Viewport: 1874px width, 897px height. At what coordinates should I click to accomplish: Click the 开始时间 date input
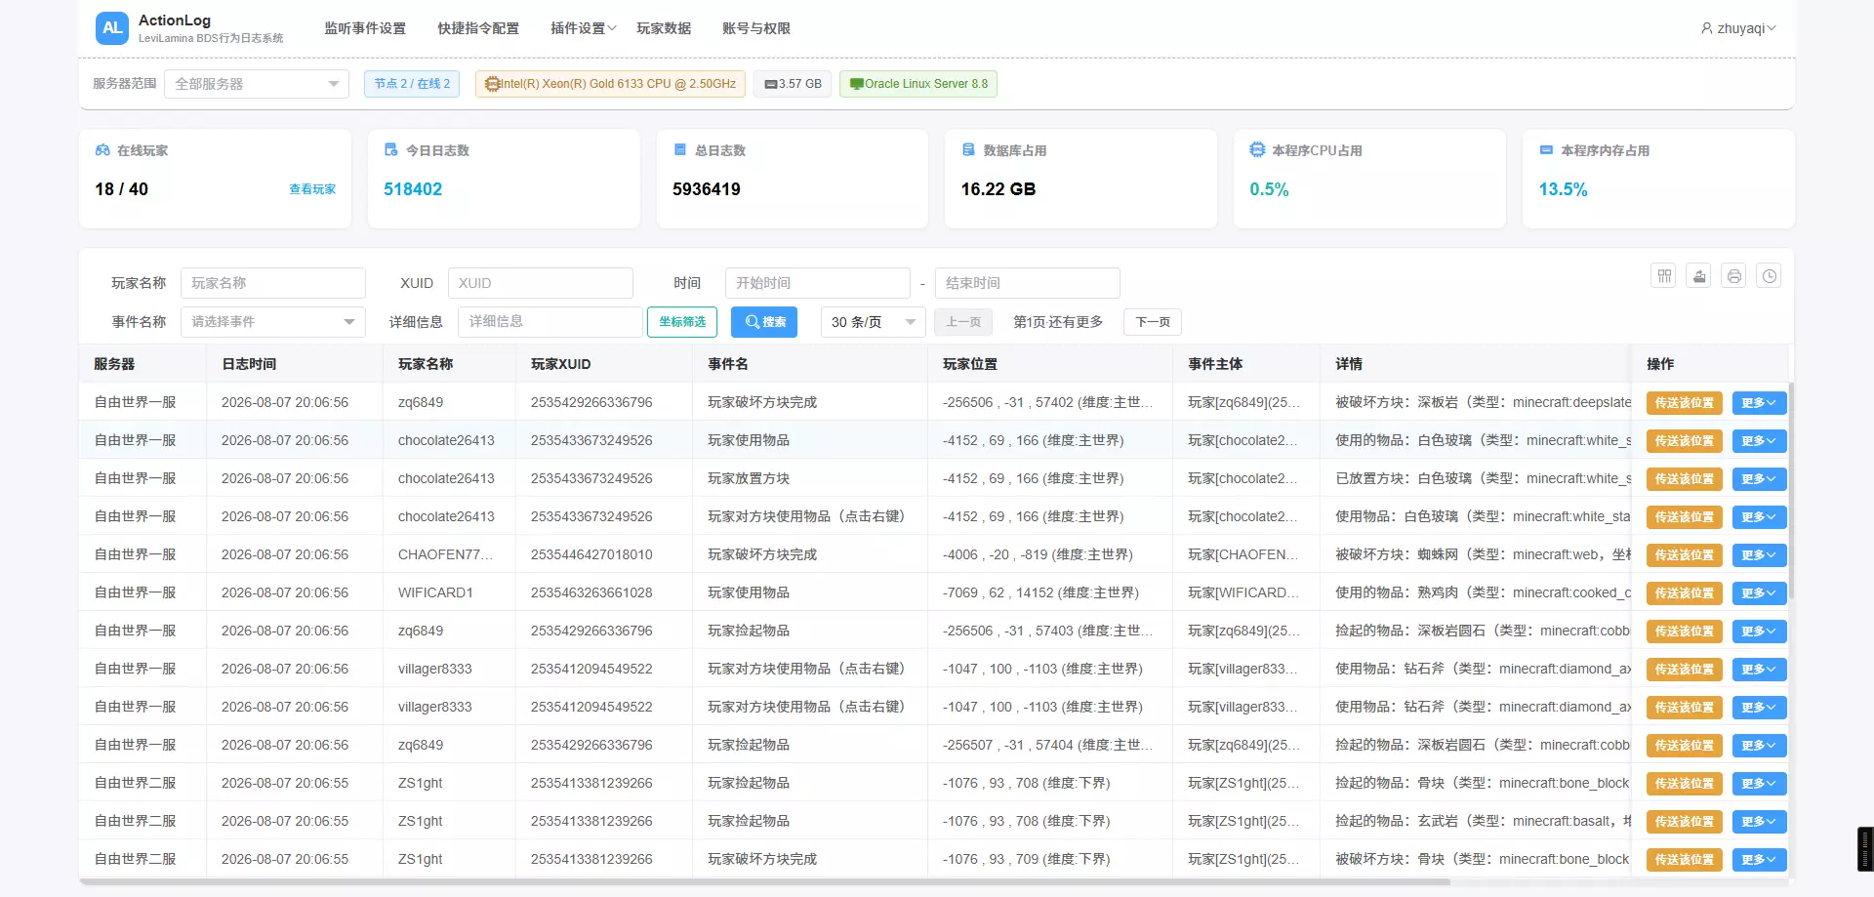click(x=818, y=283)
